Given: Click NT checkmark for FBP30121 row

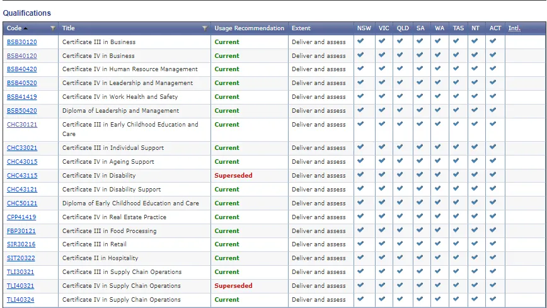Looking at the screenshot, I should pyautogui.click(x=475, y=230).
